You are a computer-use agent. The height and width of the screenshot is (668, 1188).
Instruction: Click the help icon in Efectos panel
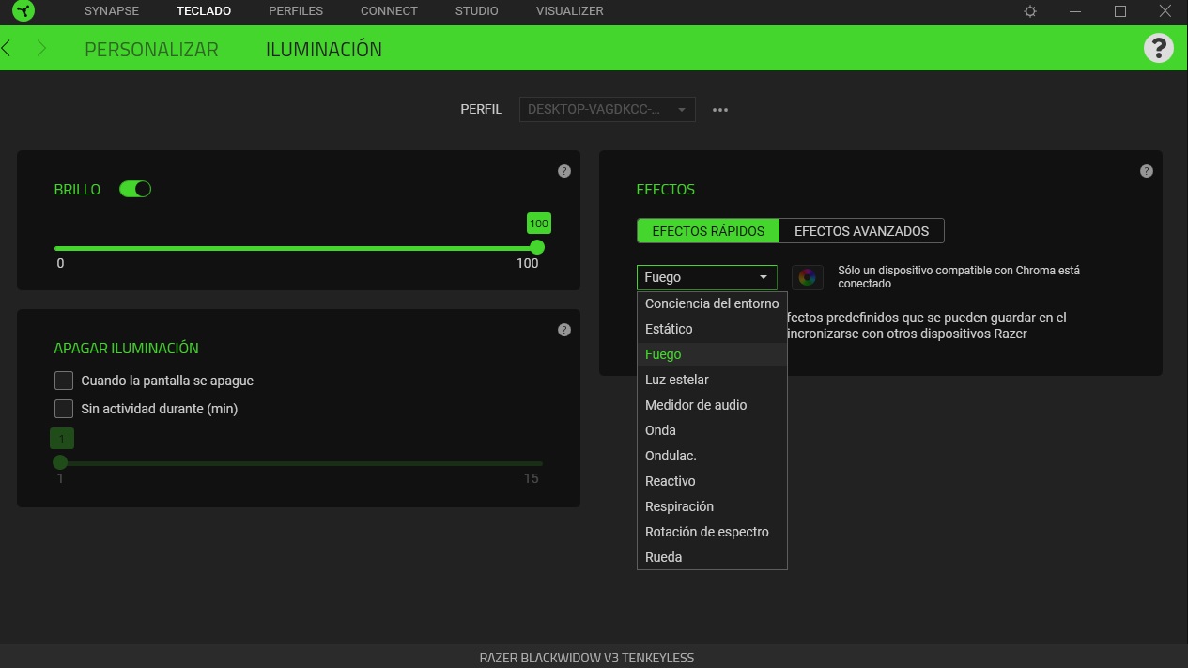tap(1146, 171)
